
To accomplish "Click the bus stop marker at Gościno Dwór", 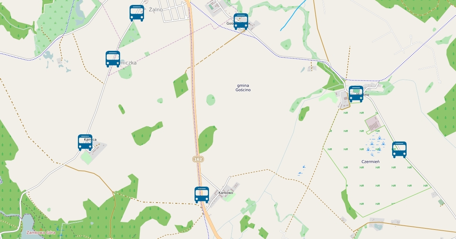I will point(241,22).
